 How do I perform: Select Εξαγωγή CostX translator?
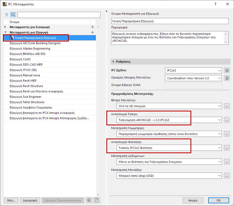click(x=50, y=59)
